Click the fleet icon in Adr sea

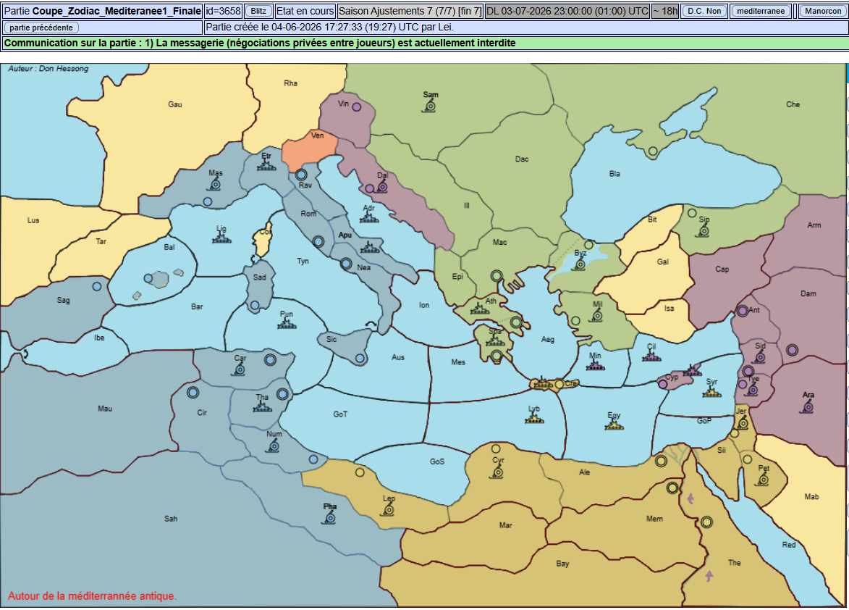(x=368, y=218)
